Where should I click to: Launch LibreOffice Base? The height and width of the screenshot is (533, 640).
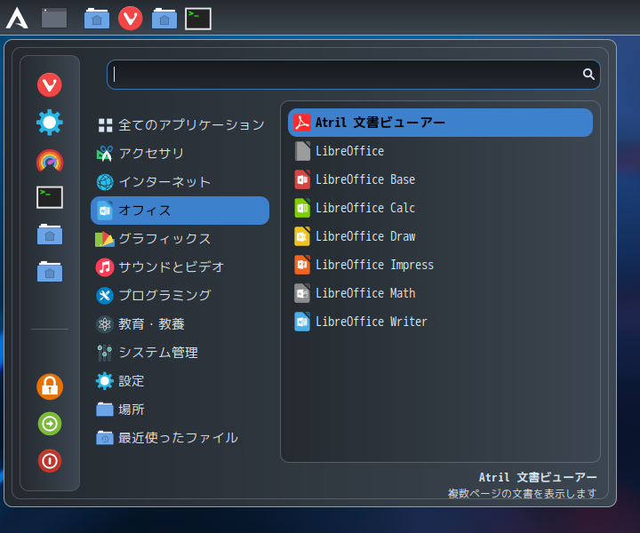440,179
